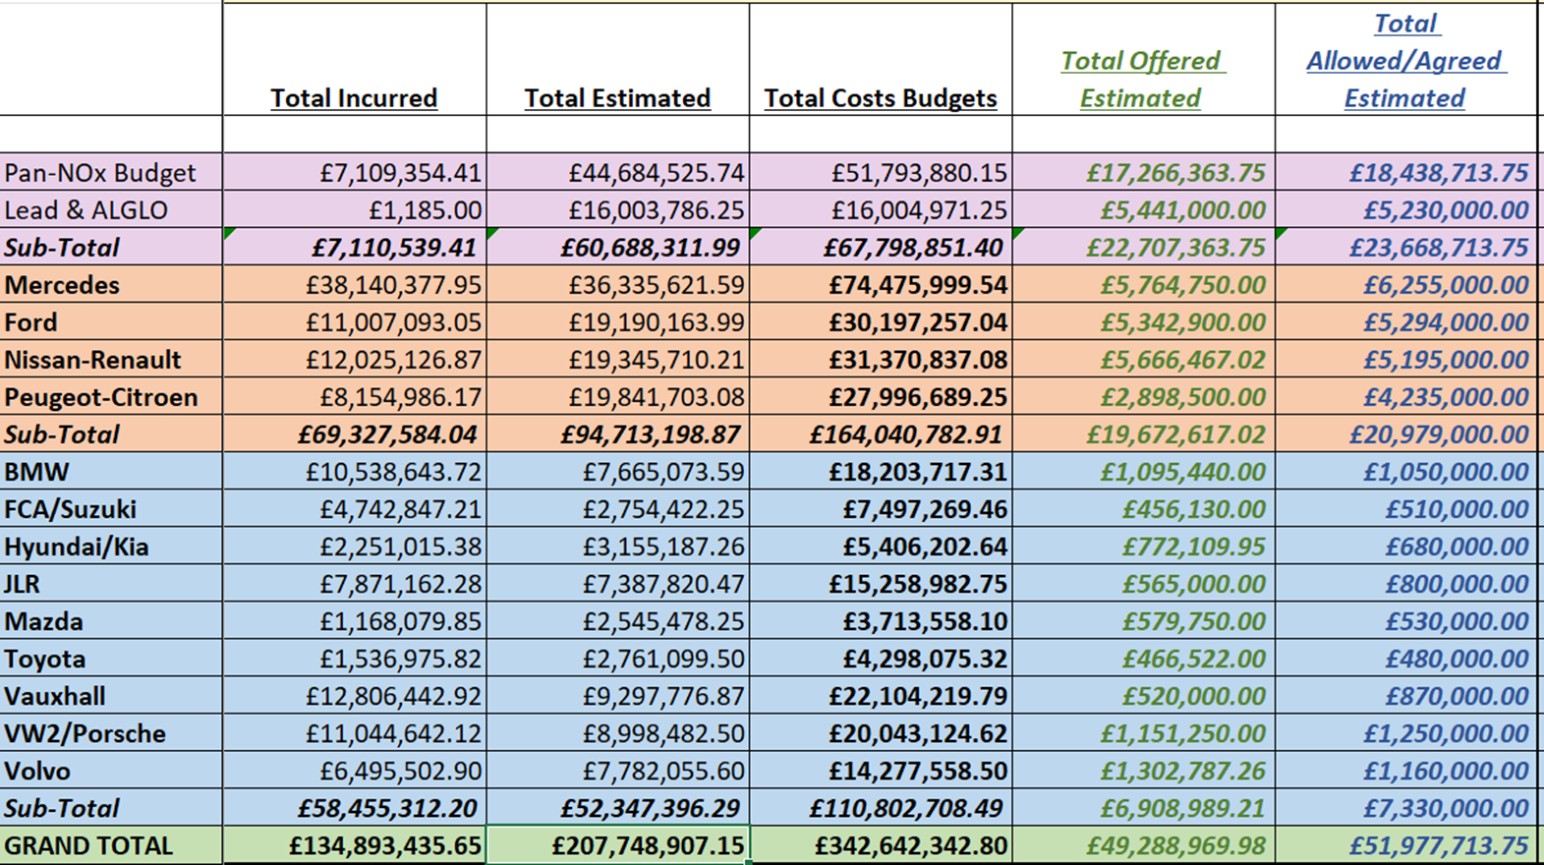Click sub-total cell £110,802,708.49

tap(882, 808)
